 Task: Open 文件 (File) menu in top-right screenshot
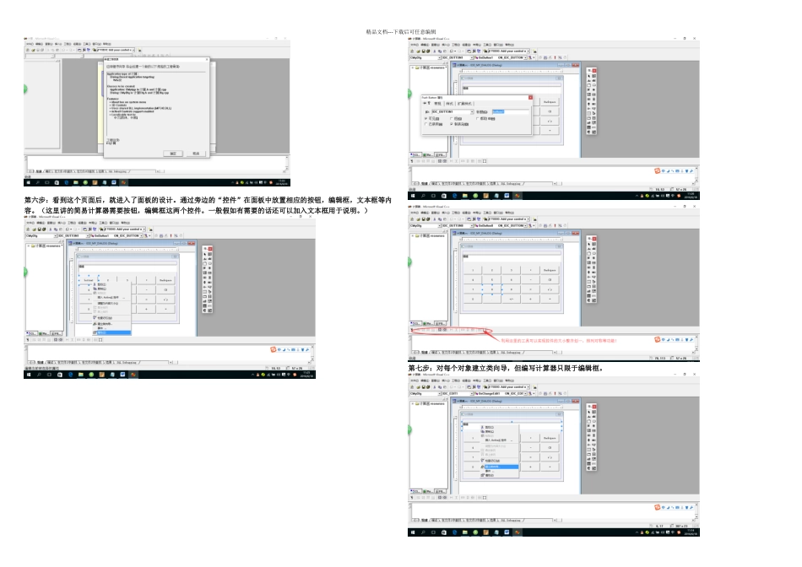pyautogui.click(x=414, y=45)
